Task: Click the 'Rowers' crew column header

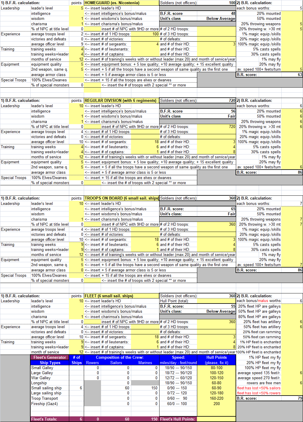Action: [x=92, y=363]
